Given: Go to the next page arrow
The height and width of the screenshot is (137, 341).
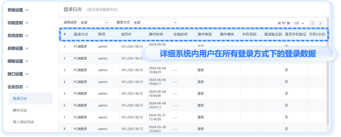Looking at the screenshot, I should pos(321,23).
